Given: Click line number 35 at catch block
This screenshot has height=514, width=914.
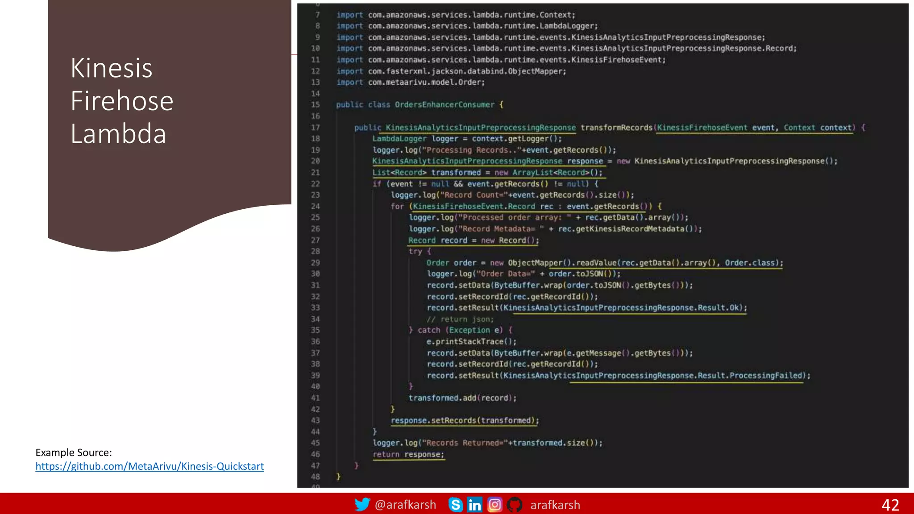Looking at the screenshot, I should tap(315, 330).
